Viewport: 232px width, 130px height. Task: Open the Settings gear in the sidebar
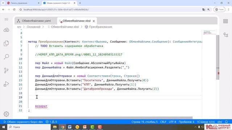point(6,114)
